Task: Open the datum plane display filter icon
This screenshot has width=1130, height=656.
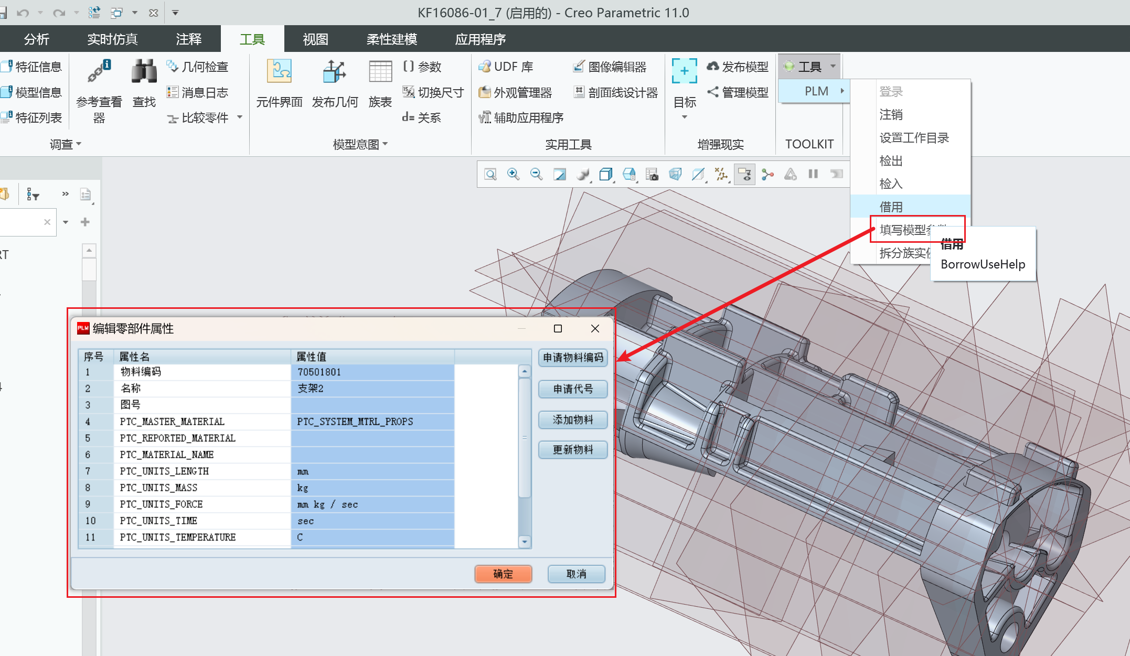Action: click(698, 174)
